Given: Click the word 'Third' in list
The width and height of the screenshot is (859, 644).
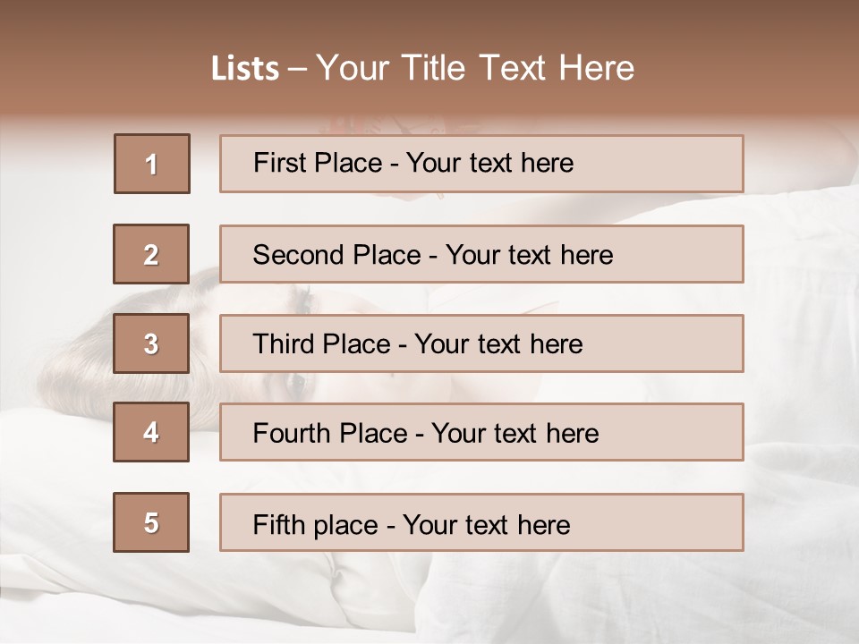Looking at the screenshot, I should pyautogui.click(x=284, y=344).
